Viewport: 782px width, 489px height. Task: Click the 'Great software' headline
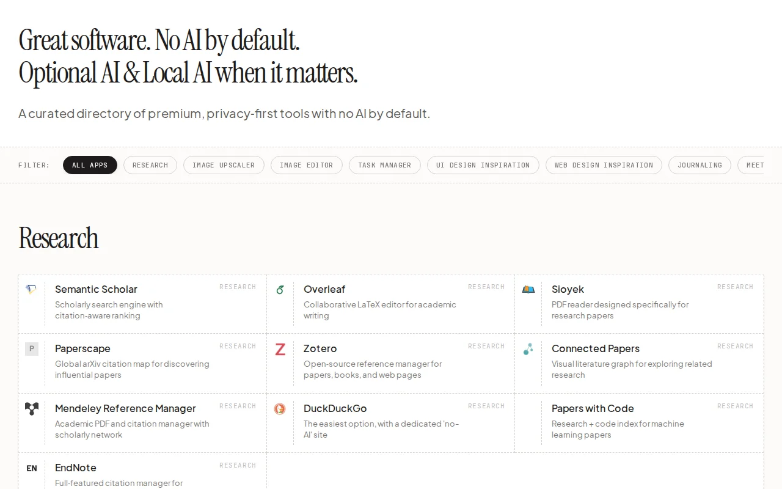tap(188, 57)
